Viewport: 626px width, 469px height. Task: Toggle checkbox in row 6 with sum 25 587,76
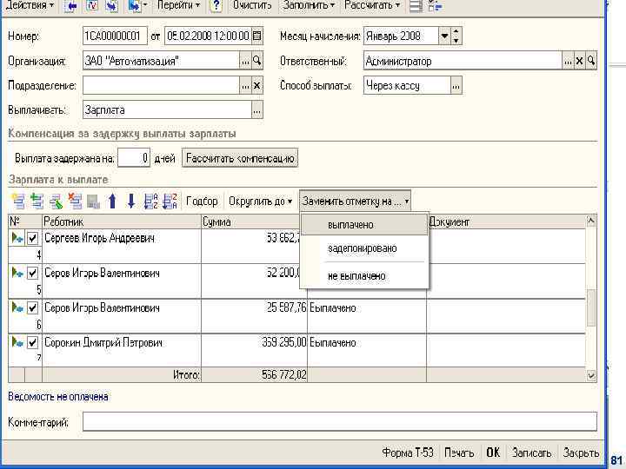(x=32, y=307)
